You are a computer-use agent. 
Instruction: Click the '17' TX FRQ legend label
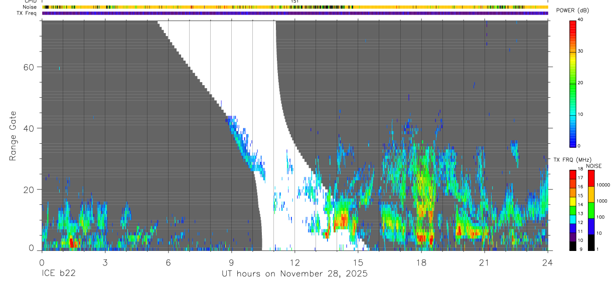click(580, 178)
